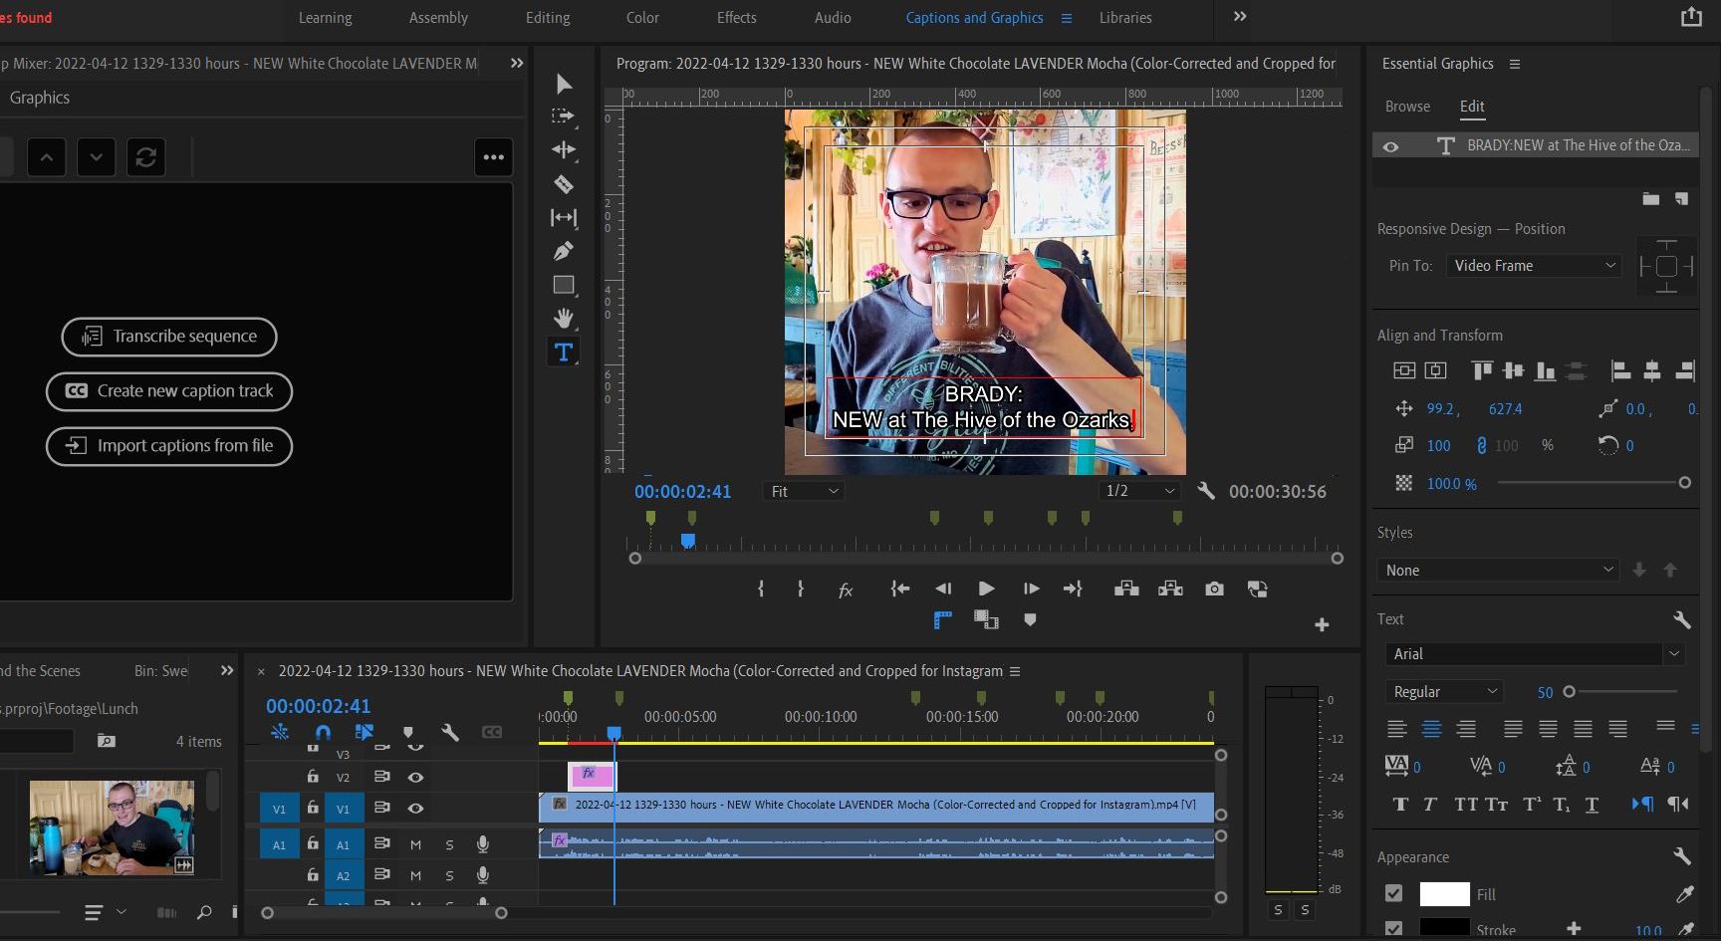Toggle V1 track output eye
The height and width of the screenshot is (941, 1721).
coord(415,809)
